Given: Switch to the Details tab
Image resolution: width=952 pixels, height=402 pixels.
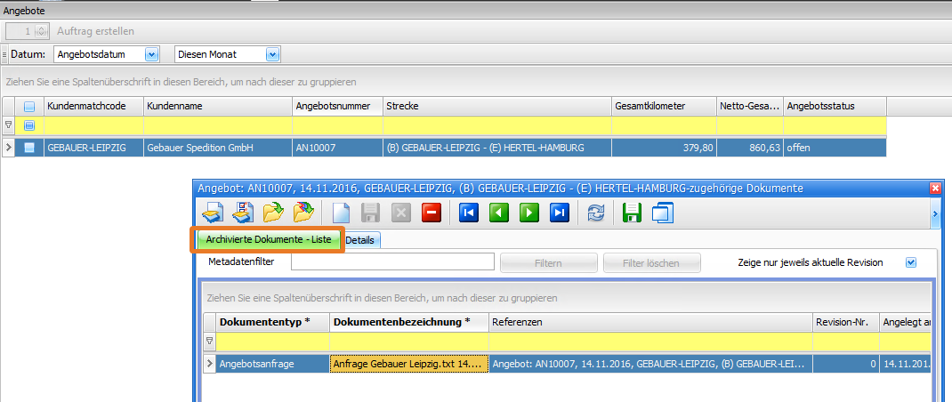Looking at the screenshot, I should pyautogui.click(x=360, y=240).
